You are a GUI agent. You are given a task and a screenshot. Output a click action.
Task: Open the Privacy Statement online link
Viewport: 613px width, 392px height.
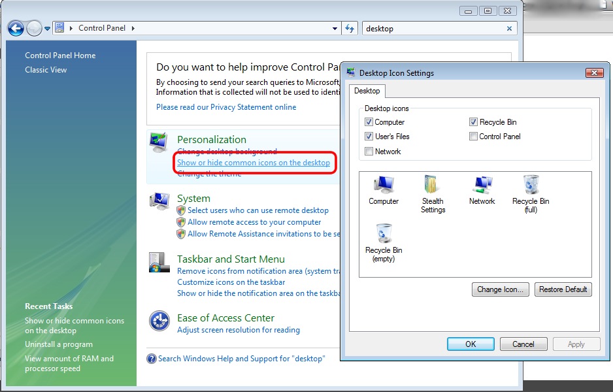[226, 107]
